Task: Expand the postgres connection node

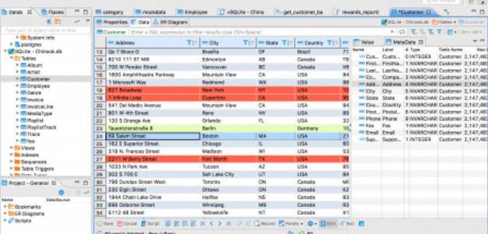Action: pyautogui.click(x=11, y=44)
